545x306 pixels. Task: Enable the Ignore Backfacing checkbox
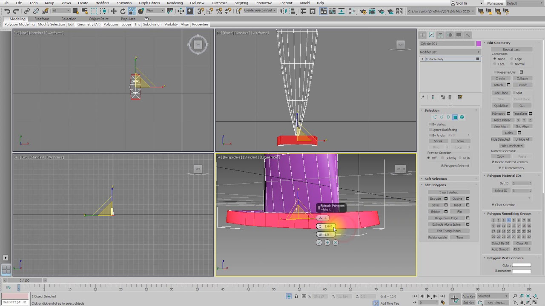[x=430, y=130]
